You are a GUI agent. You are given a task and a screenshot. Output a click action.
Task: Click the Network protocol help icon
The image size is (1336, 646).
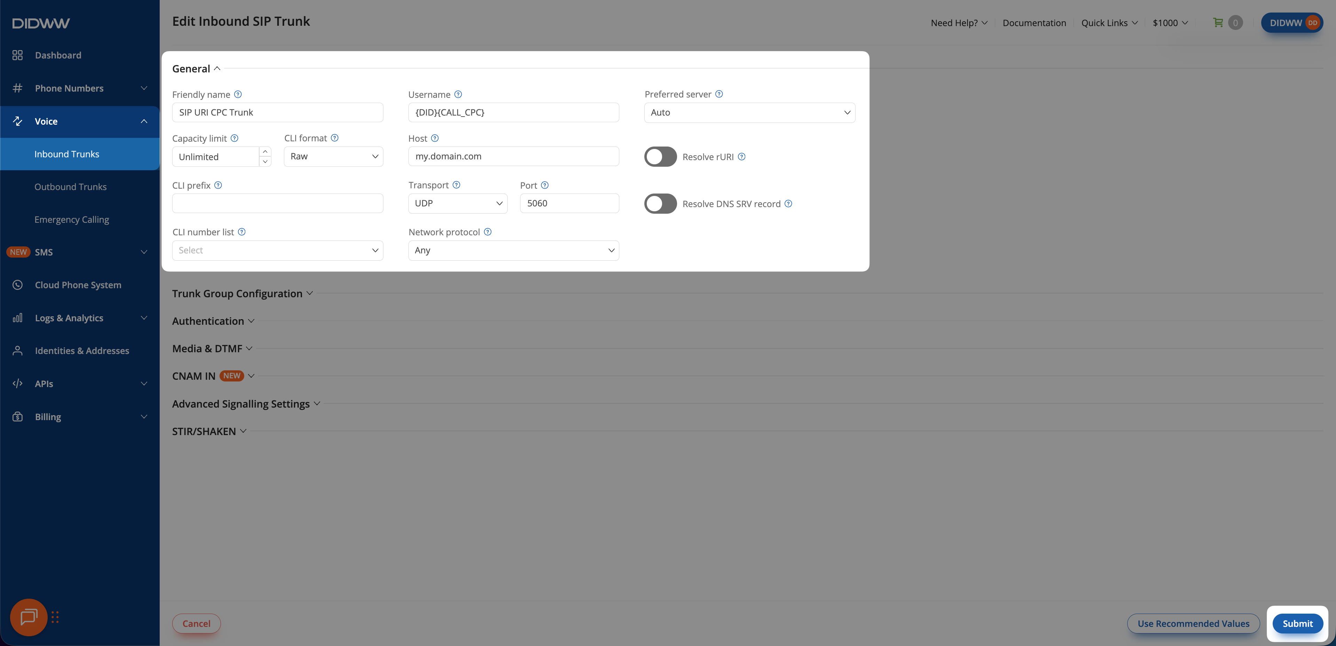pos(487,232)
